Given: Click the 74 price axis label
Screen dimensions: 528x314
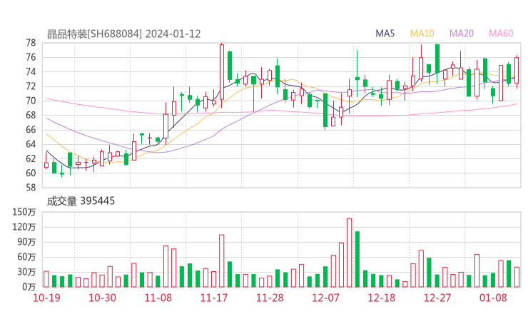Looking at the screenshot, I should click(x=31, y=72).
